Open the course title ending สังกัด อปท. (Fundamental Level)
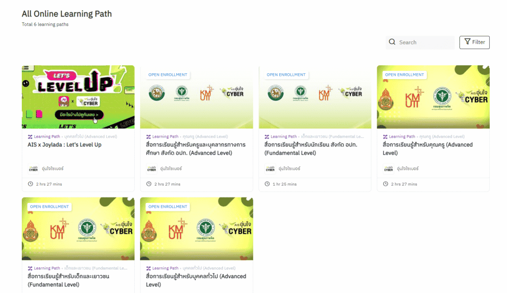The image size is (507, 293). (311, 149)
